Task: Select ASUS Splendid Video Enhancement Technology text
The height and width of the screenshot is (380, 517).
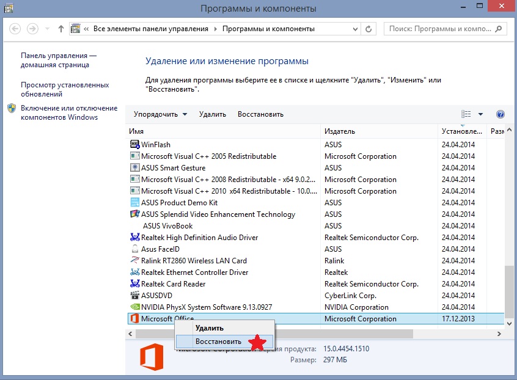Action: (218, 214)
